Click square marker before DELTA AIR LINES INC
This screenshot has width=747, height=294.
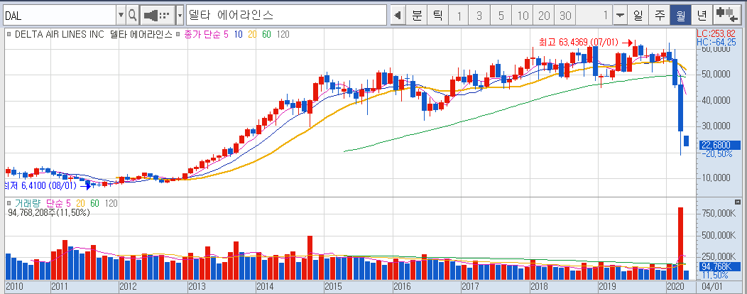9,34
